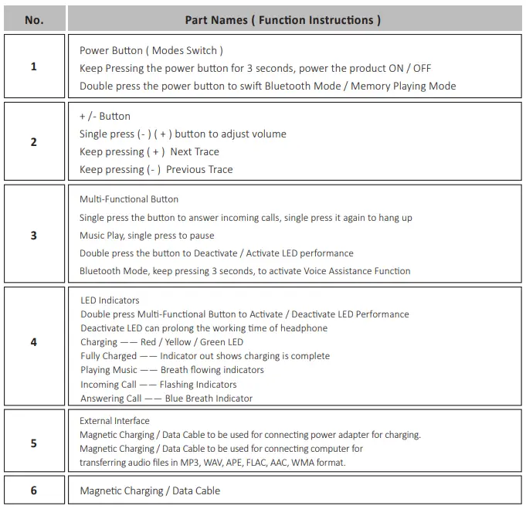Select row number 2 cell

pos(34,142)
